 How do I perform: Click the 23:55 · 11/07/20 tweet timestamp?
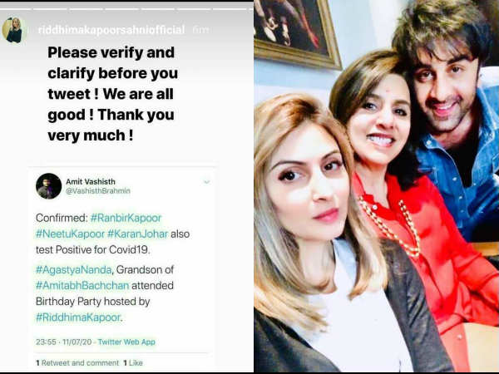pos(64,342)
